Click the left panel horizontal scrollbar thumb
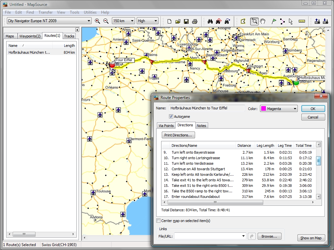Screen dimensions: 334x250 tap(24, 234)
